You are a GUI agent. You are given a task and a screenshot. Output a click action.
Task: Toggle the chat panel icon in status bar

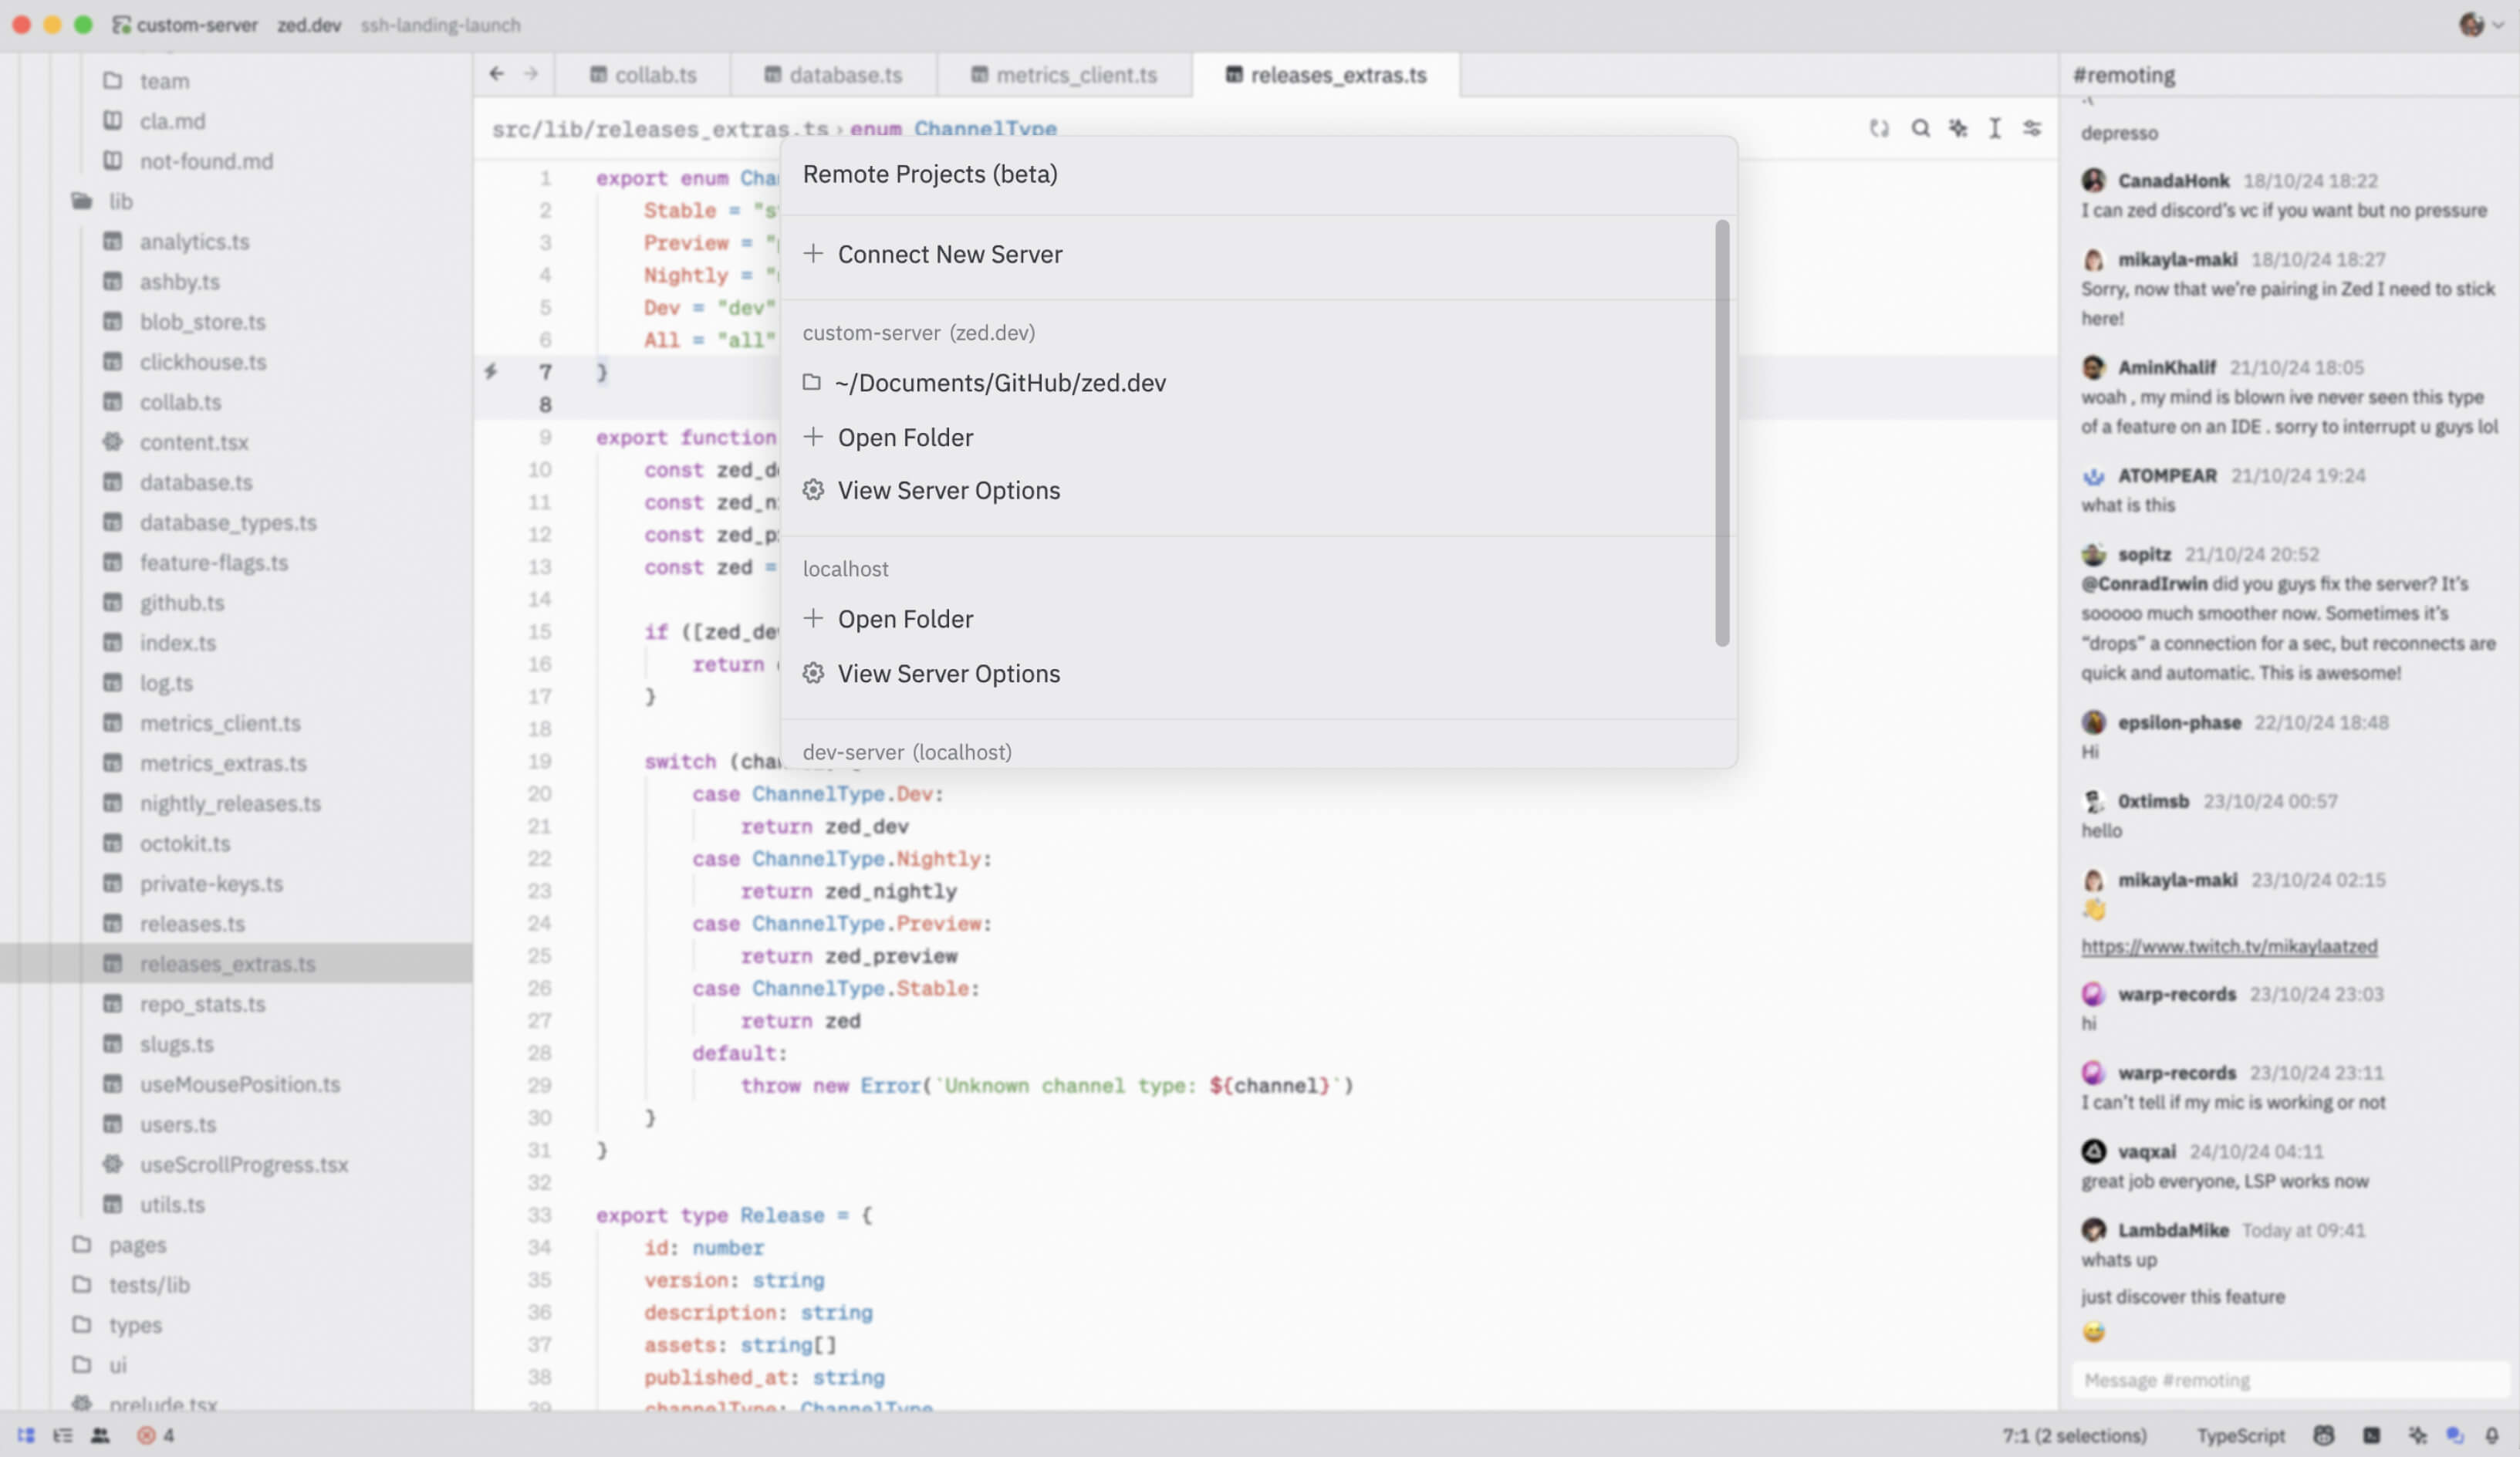pos(2454,1435)
